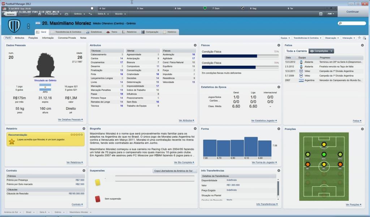Image resolution: width=370 pixels, height=217 pixels.
Task: Open the Mundo dropdown
Action: (x=120, y=14)
